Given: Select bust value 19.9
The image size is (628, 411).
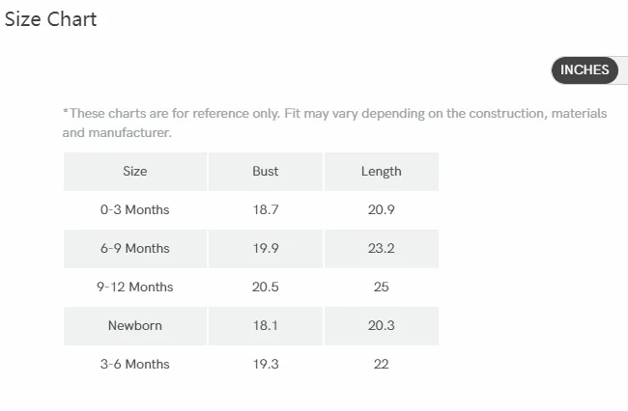Looking at the screenshot, I should [266, 248].
